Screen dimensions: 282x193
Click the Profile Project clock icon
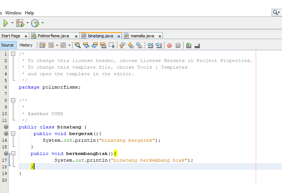pyautogui.click(x=35, y=23)
